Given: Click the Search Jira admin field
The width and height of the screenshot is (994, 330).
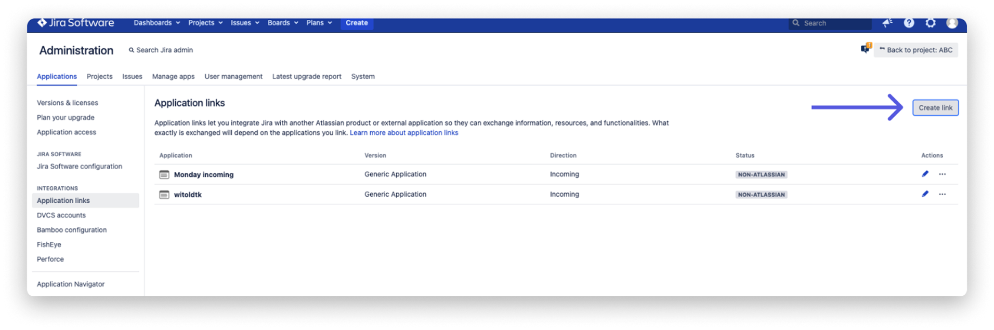Looking at the screenshot, I should click(164, 50).
